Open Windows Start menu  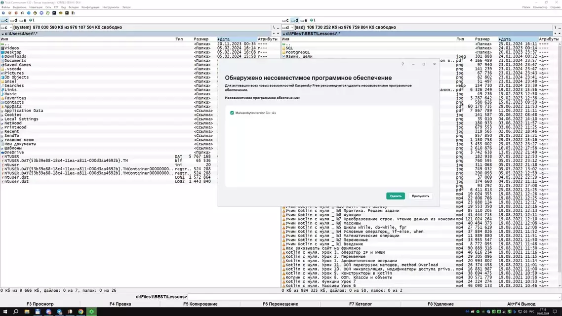click(5, 312)
